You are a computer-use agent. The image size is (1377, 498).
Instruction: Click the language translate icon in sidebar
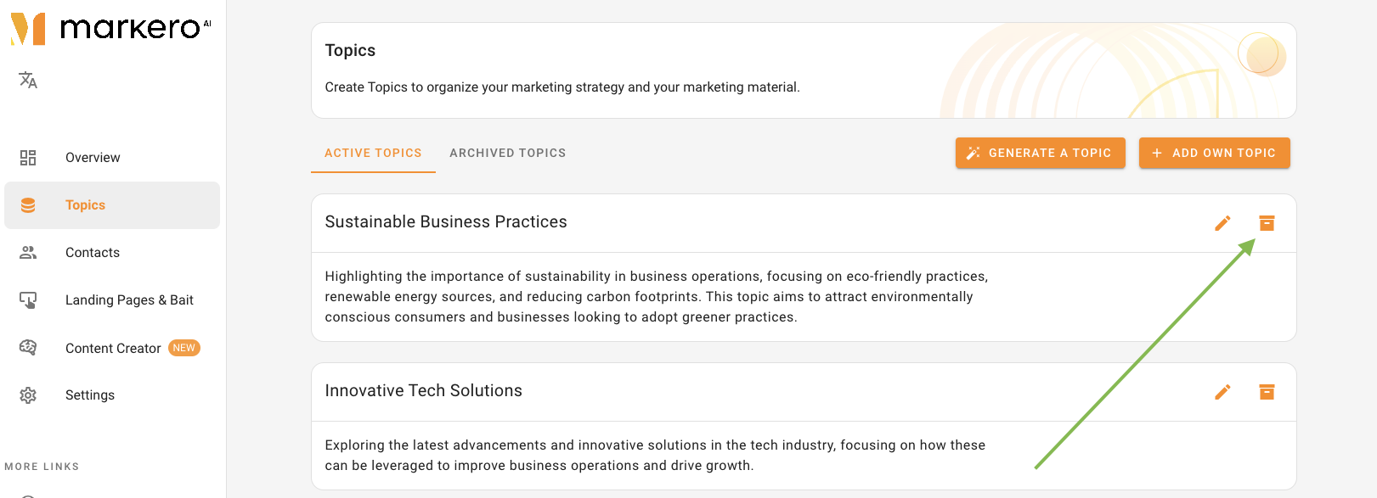click(x=28, y=80)
